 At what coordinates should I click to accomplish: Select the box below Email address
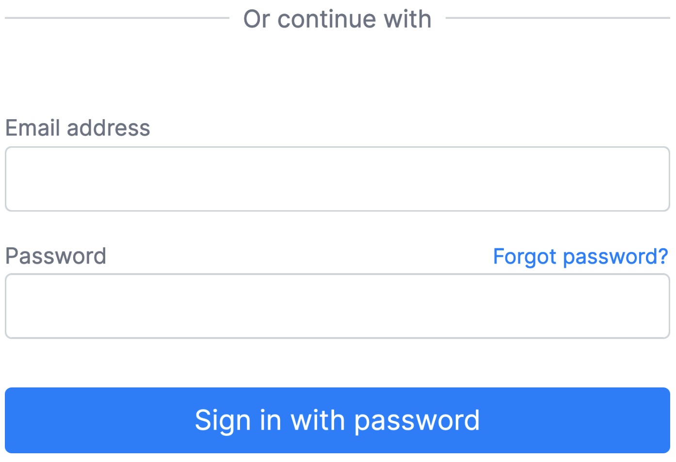tap(338, 179)
